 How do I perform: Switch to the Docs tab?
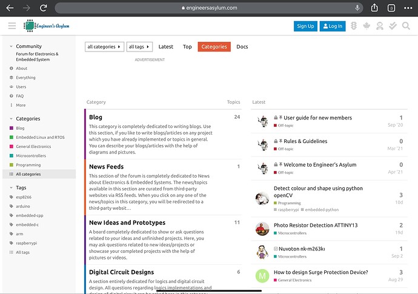pos(242,47)
